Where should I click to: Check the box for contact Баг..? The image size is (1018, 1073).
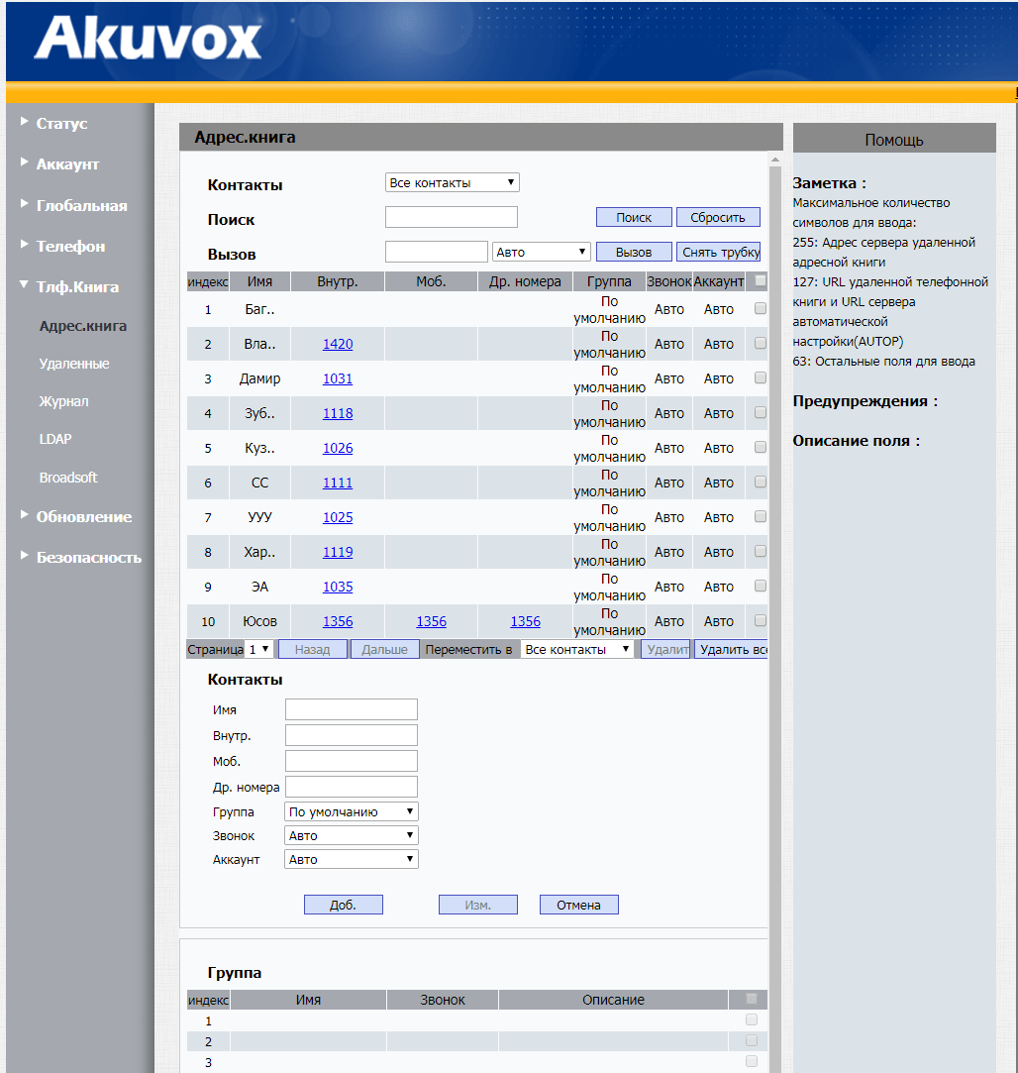coord(761,309)
